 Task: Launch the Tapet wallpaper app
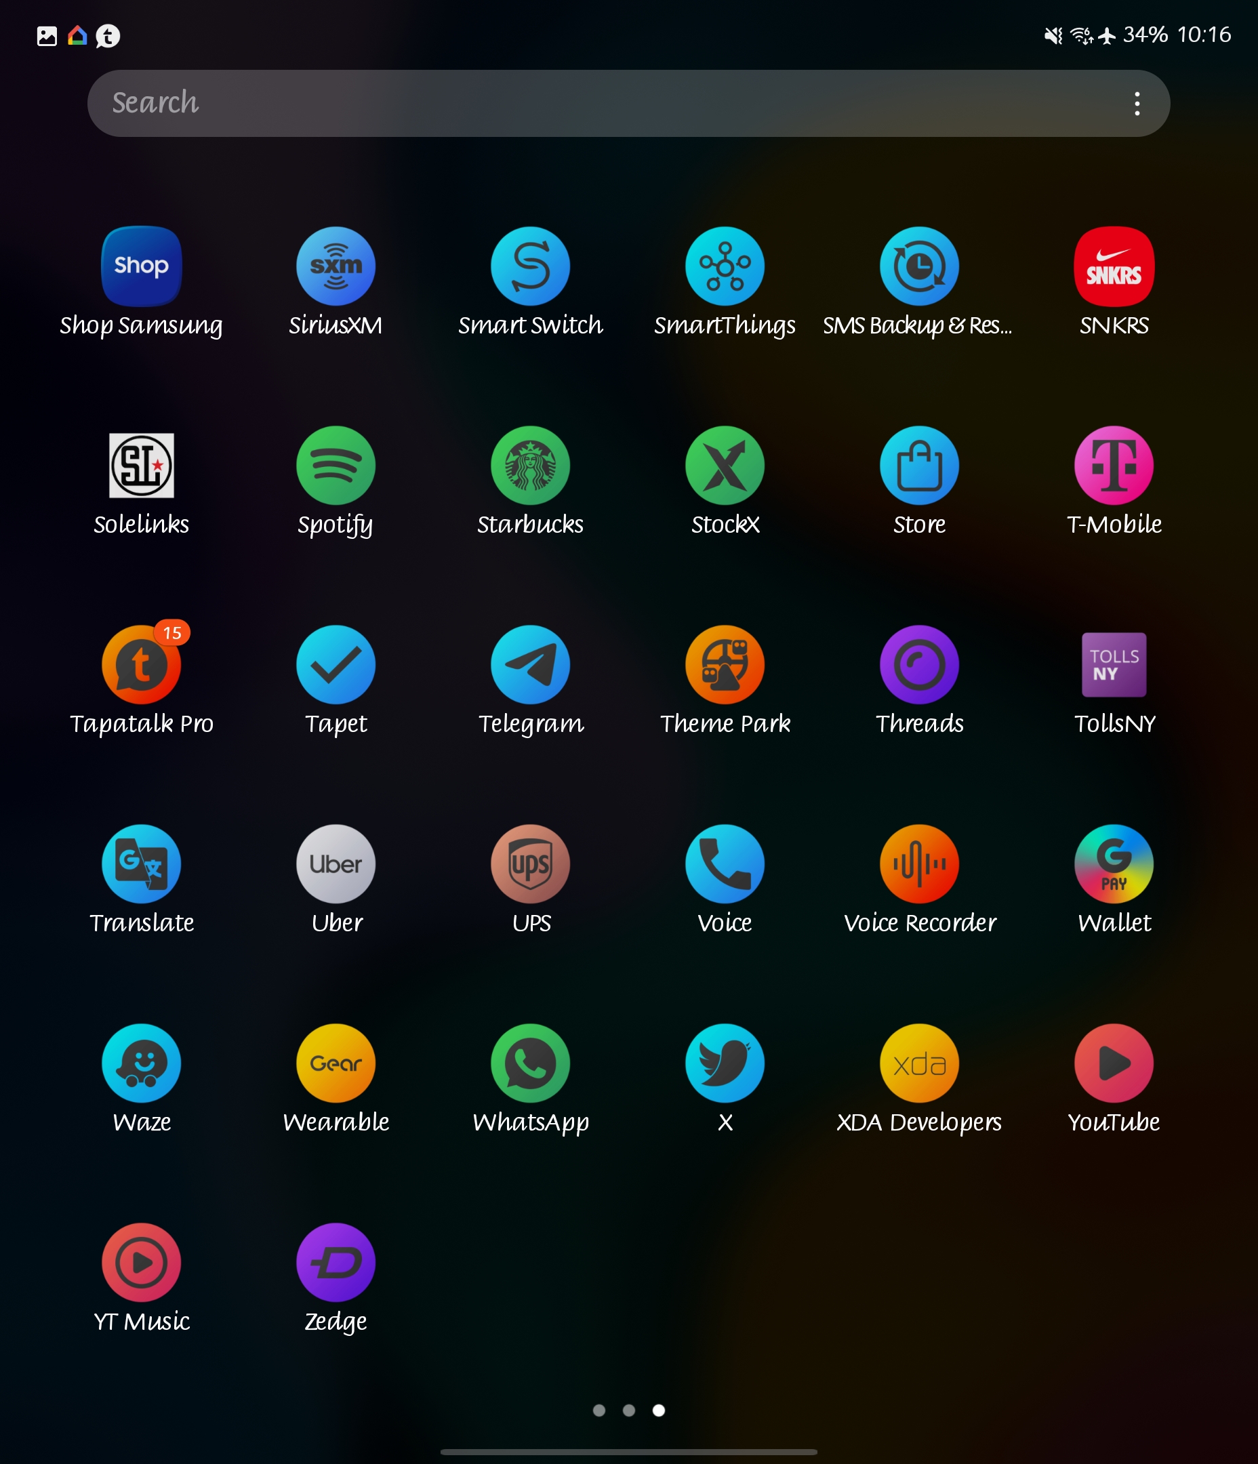click(x=336, y=665)
